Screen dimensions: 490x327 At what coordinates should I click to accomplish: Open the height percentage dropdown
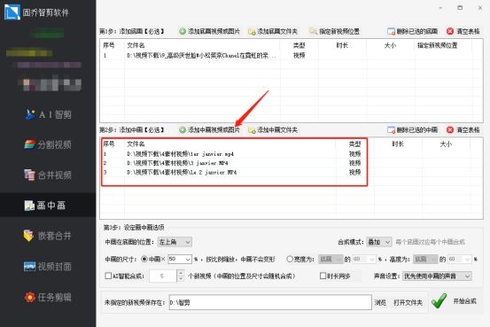click(459, 259)
